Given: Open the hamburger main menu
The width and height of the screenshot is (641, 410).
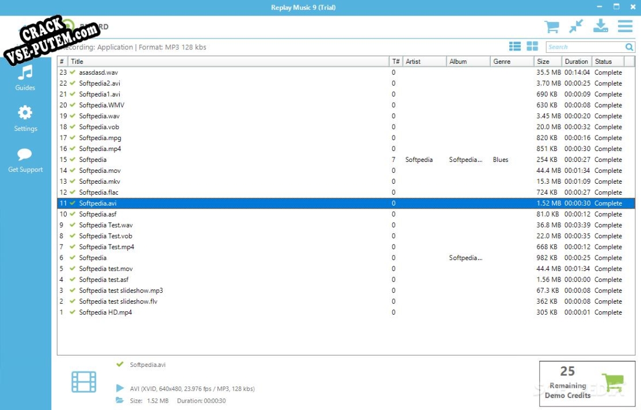Looking at the screenshot, I should [625, 26].
